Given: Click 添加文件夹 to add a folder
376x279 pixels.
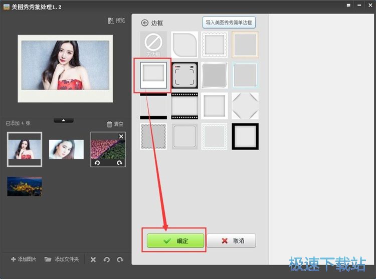Looking at the screenshot, I should (62, 259).
